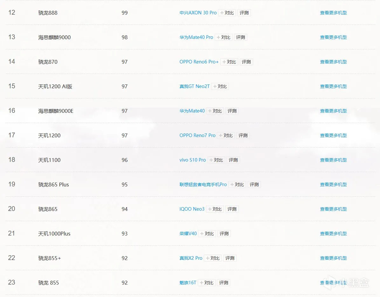Add 荣耀V40 to 对比

pos(207,234)
